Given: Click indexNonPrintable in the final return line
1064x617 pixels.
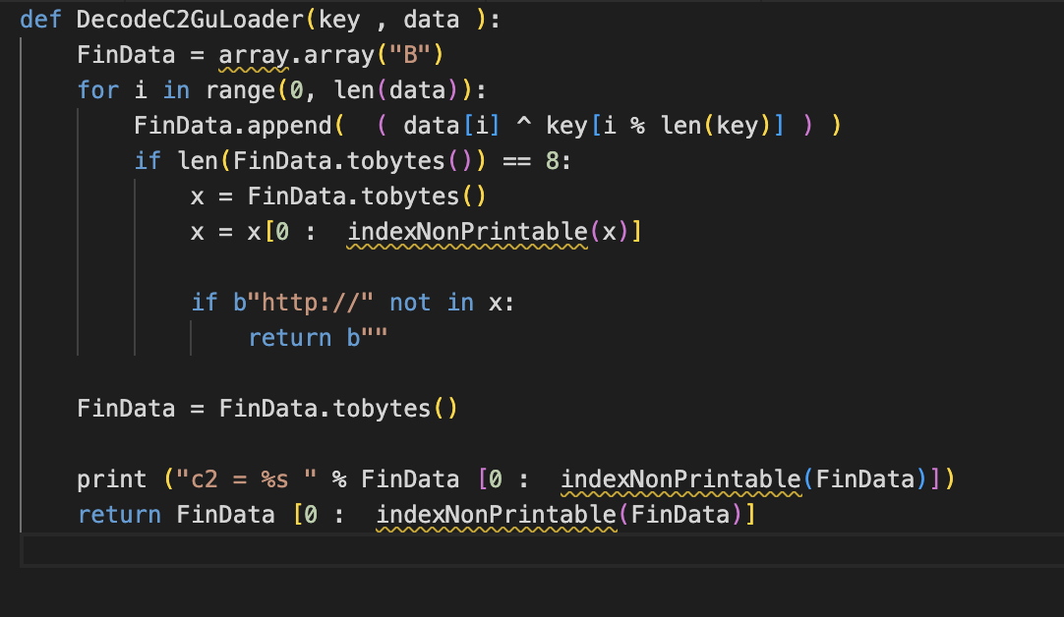Looking at the screenshot, I should [497, 515].
